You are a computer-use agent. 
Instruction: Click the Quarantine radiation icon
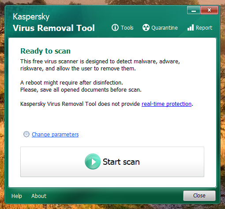[146, 27]
